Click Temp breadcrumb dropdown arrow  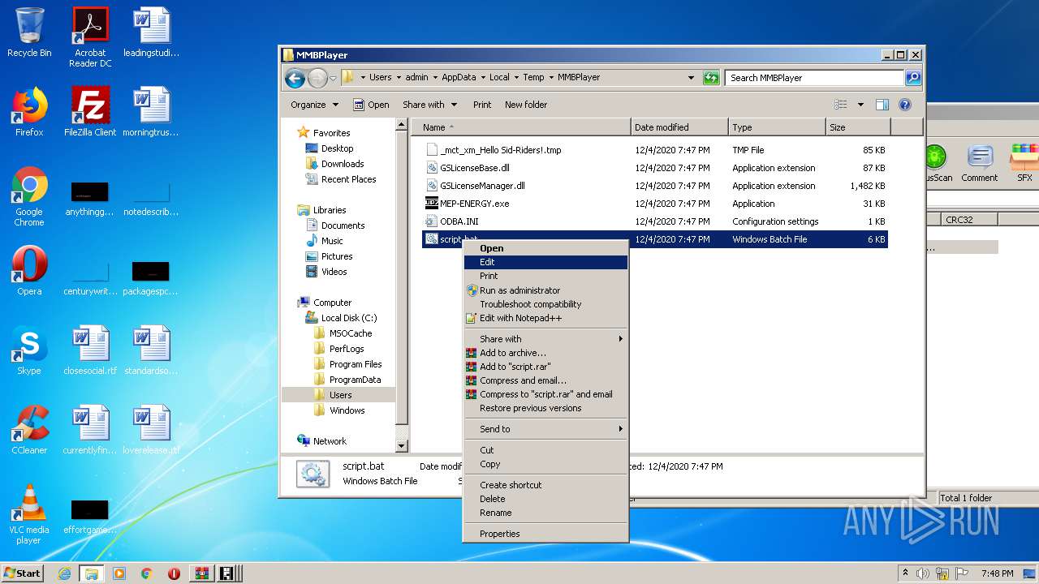tap(551, 78)
